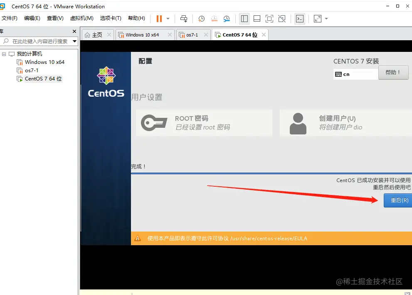412x295 pixels.
Task: Switch to the CentOS 7 64 位 tab
Action: point(240,35)
